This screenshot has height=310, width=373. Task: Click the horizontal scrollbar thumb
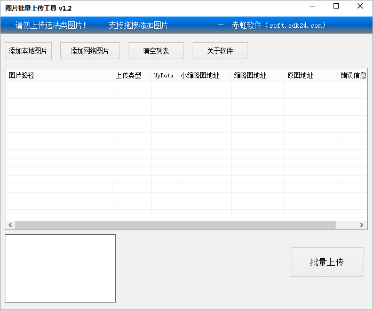coord(175,225)
